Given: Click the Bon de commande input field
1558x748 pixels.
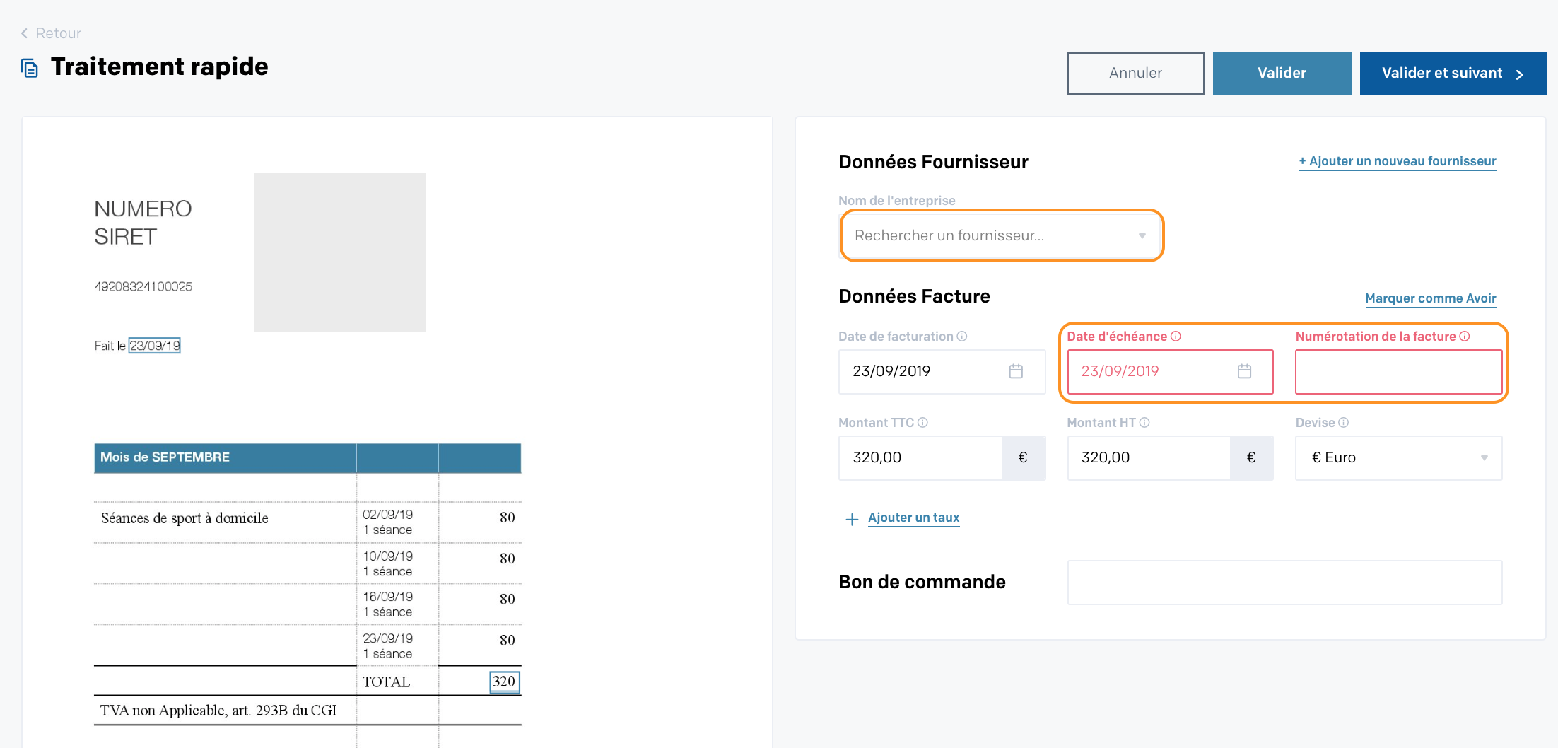Looking at the screenshot, I should [x=1284, y=583].
